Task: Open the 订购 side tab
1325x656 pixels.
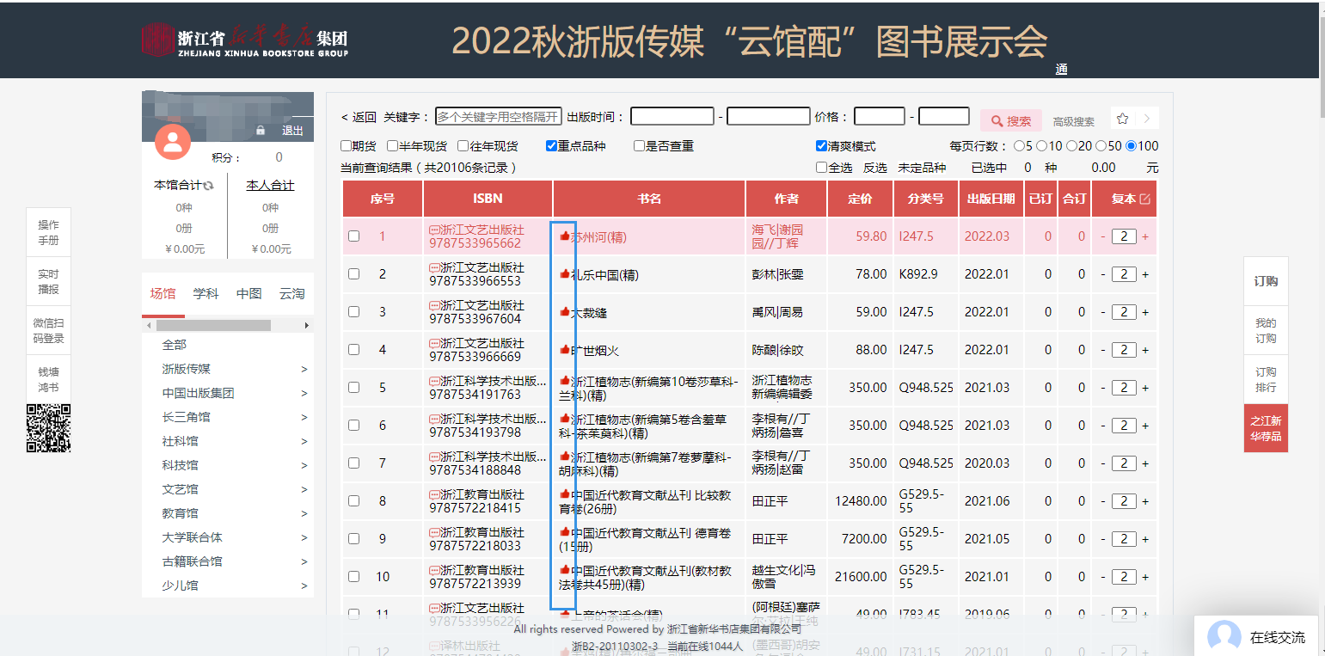Action: click(x=1266, y=281)
